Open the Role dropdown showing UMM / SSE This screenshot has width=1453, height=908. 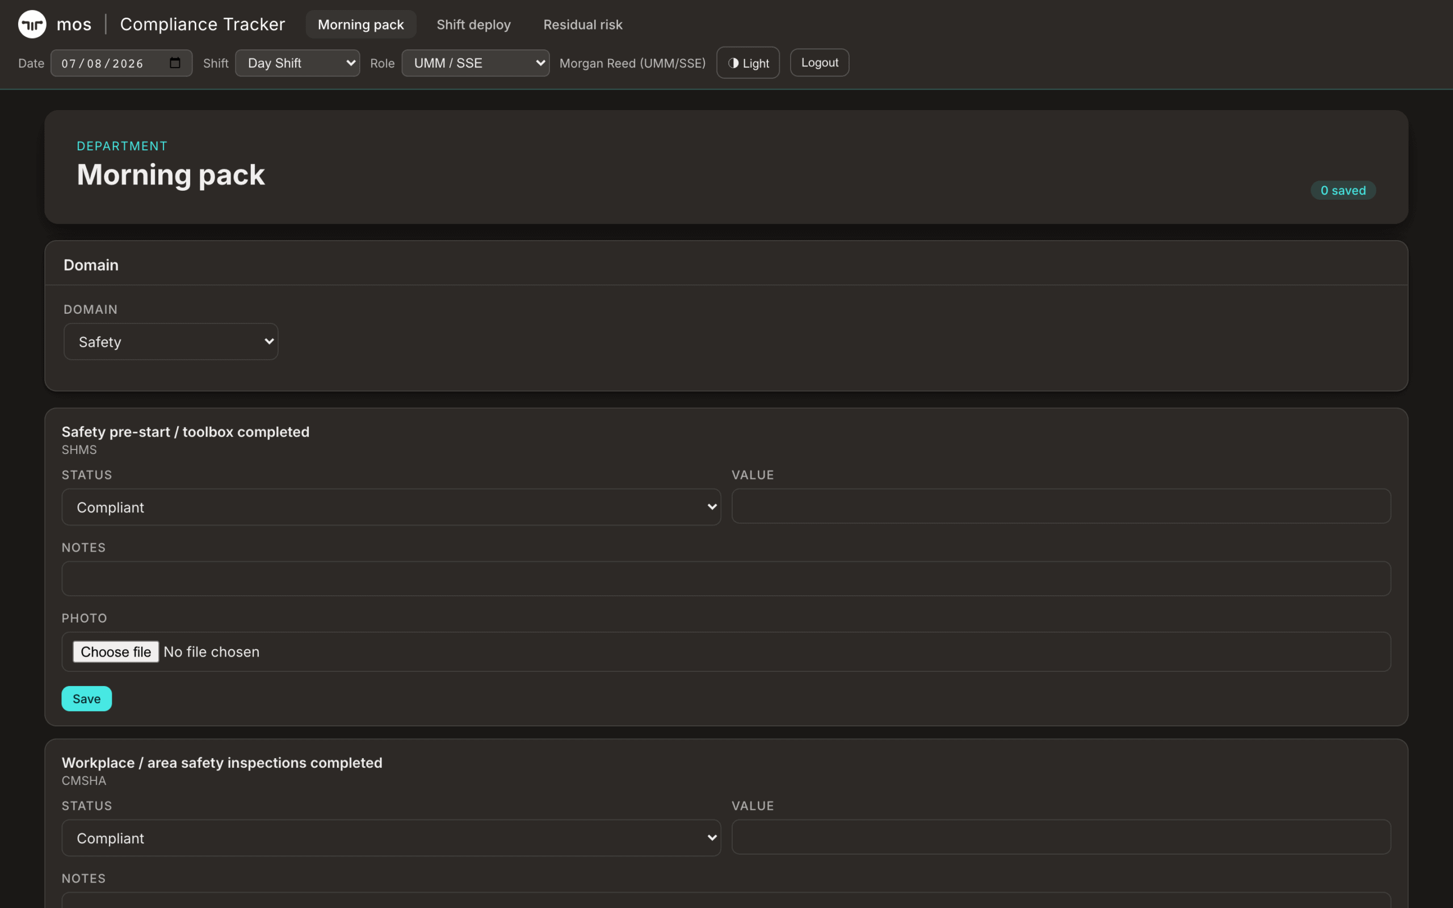475,63
